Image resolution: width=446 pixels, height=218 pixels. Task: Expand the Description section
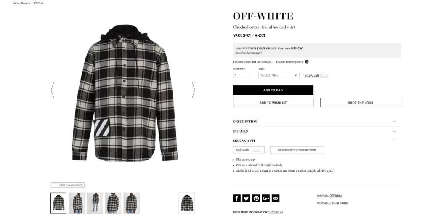316,122
